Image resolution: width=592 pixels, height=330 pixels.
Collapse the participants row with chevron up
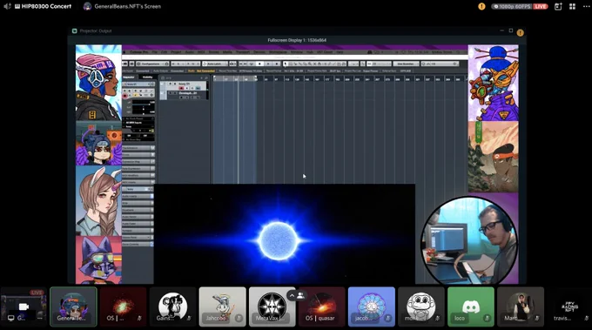tap(292, 296)
